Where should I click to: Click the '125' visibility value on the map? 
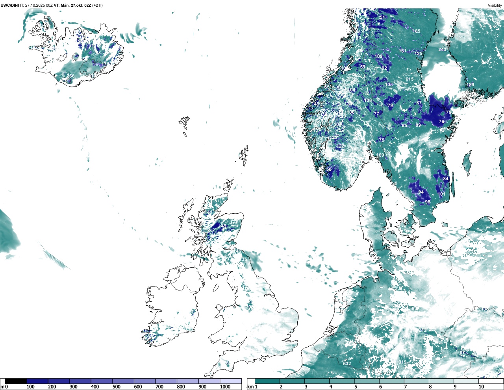(x=419, y=54)
